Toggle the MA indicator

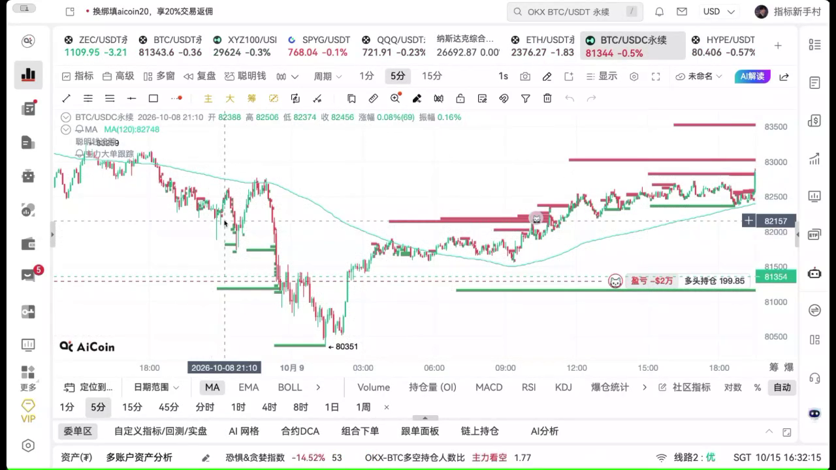[x=212, y=387]
